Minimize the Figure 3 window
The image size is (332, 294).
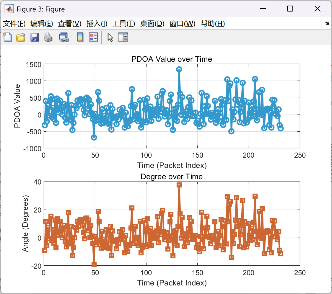click(x=263, y=9)
